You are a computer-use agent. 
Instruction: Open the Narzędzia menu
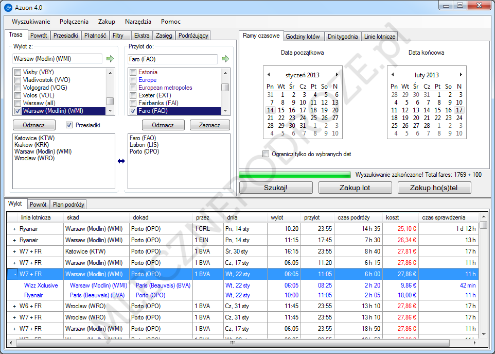(x=138, y=22)
